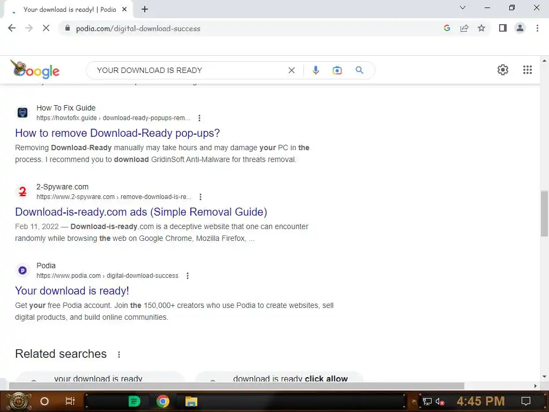Image resolution: width=549 pixels, height=412 pixels.
Task: Select related search 'download is ready click allow'
Action: (x=279, y=377)
